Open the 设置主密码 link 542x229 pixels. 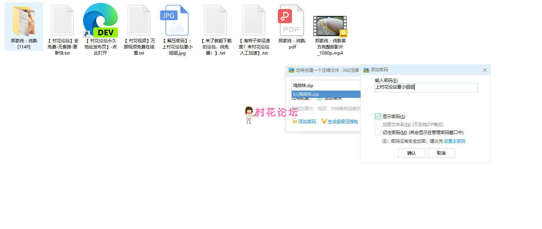(454, 141)
